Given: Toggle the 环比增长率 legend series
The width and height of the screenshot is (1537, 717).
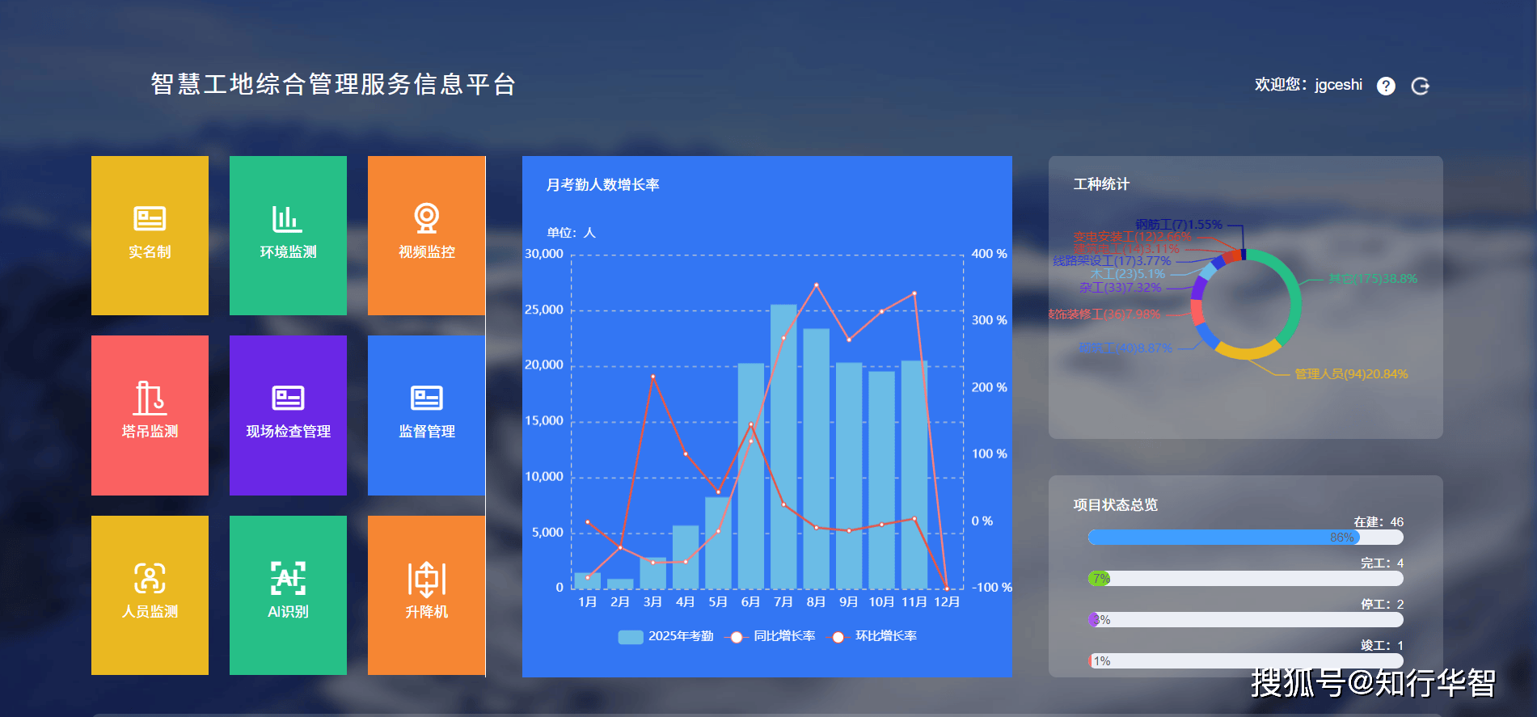Looking at the screenshot, I should coord(873,636).
